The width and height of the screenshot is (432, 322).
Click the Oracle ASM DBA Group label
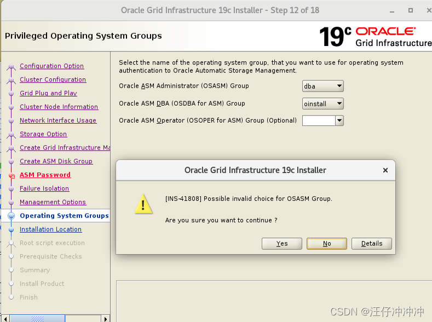tap(182, 104)
